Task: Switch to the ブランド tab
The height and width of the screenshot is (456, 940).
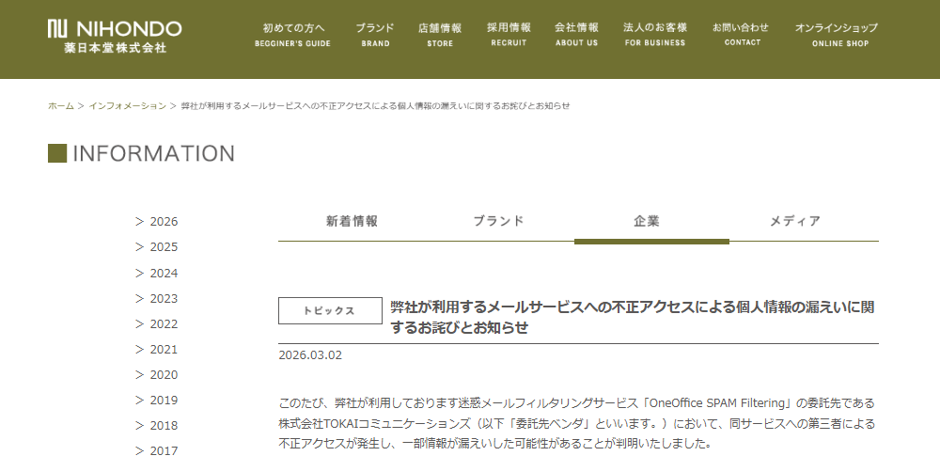Action: [498, 222]
